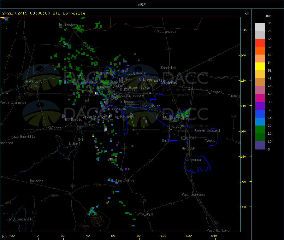Click the G_Campos location label

coord(215,92)
